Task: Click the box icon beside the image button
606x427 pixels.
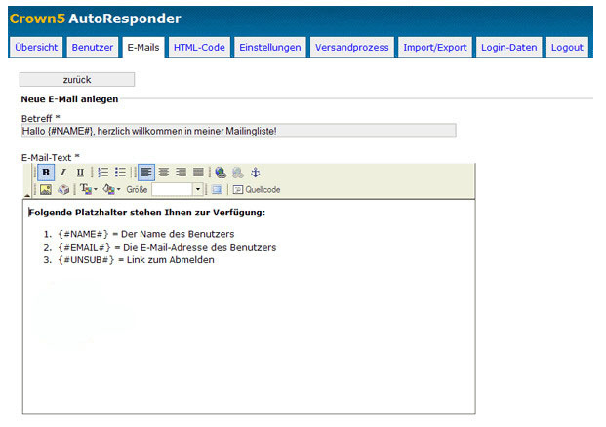Action: click(x=63, y=189)
